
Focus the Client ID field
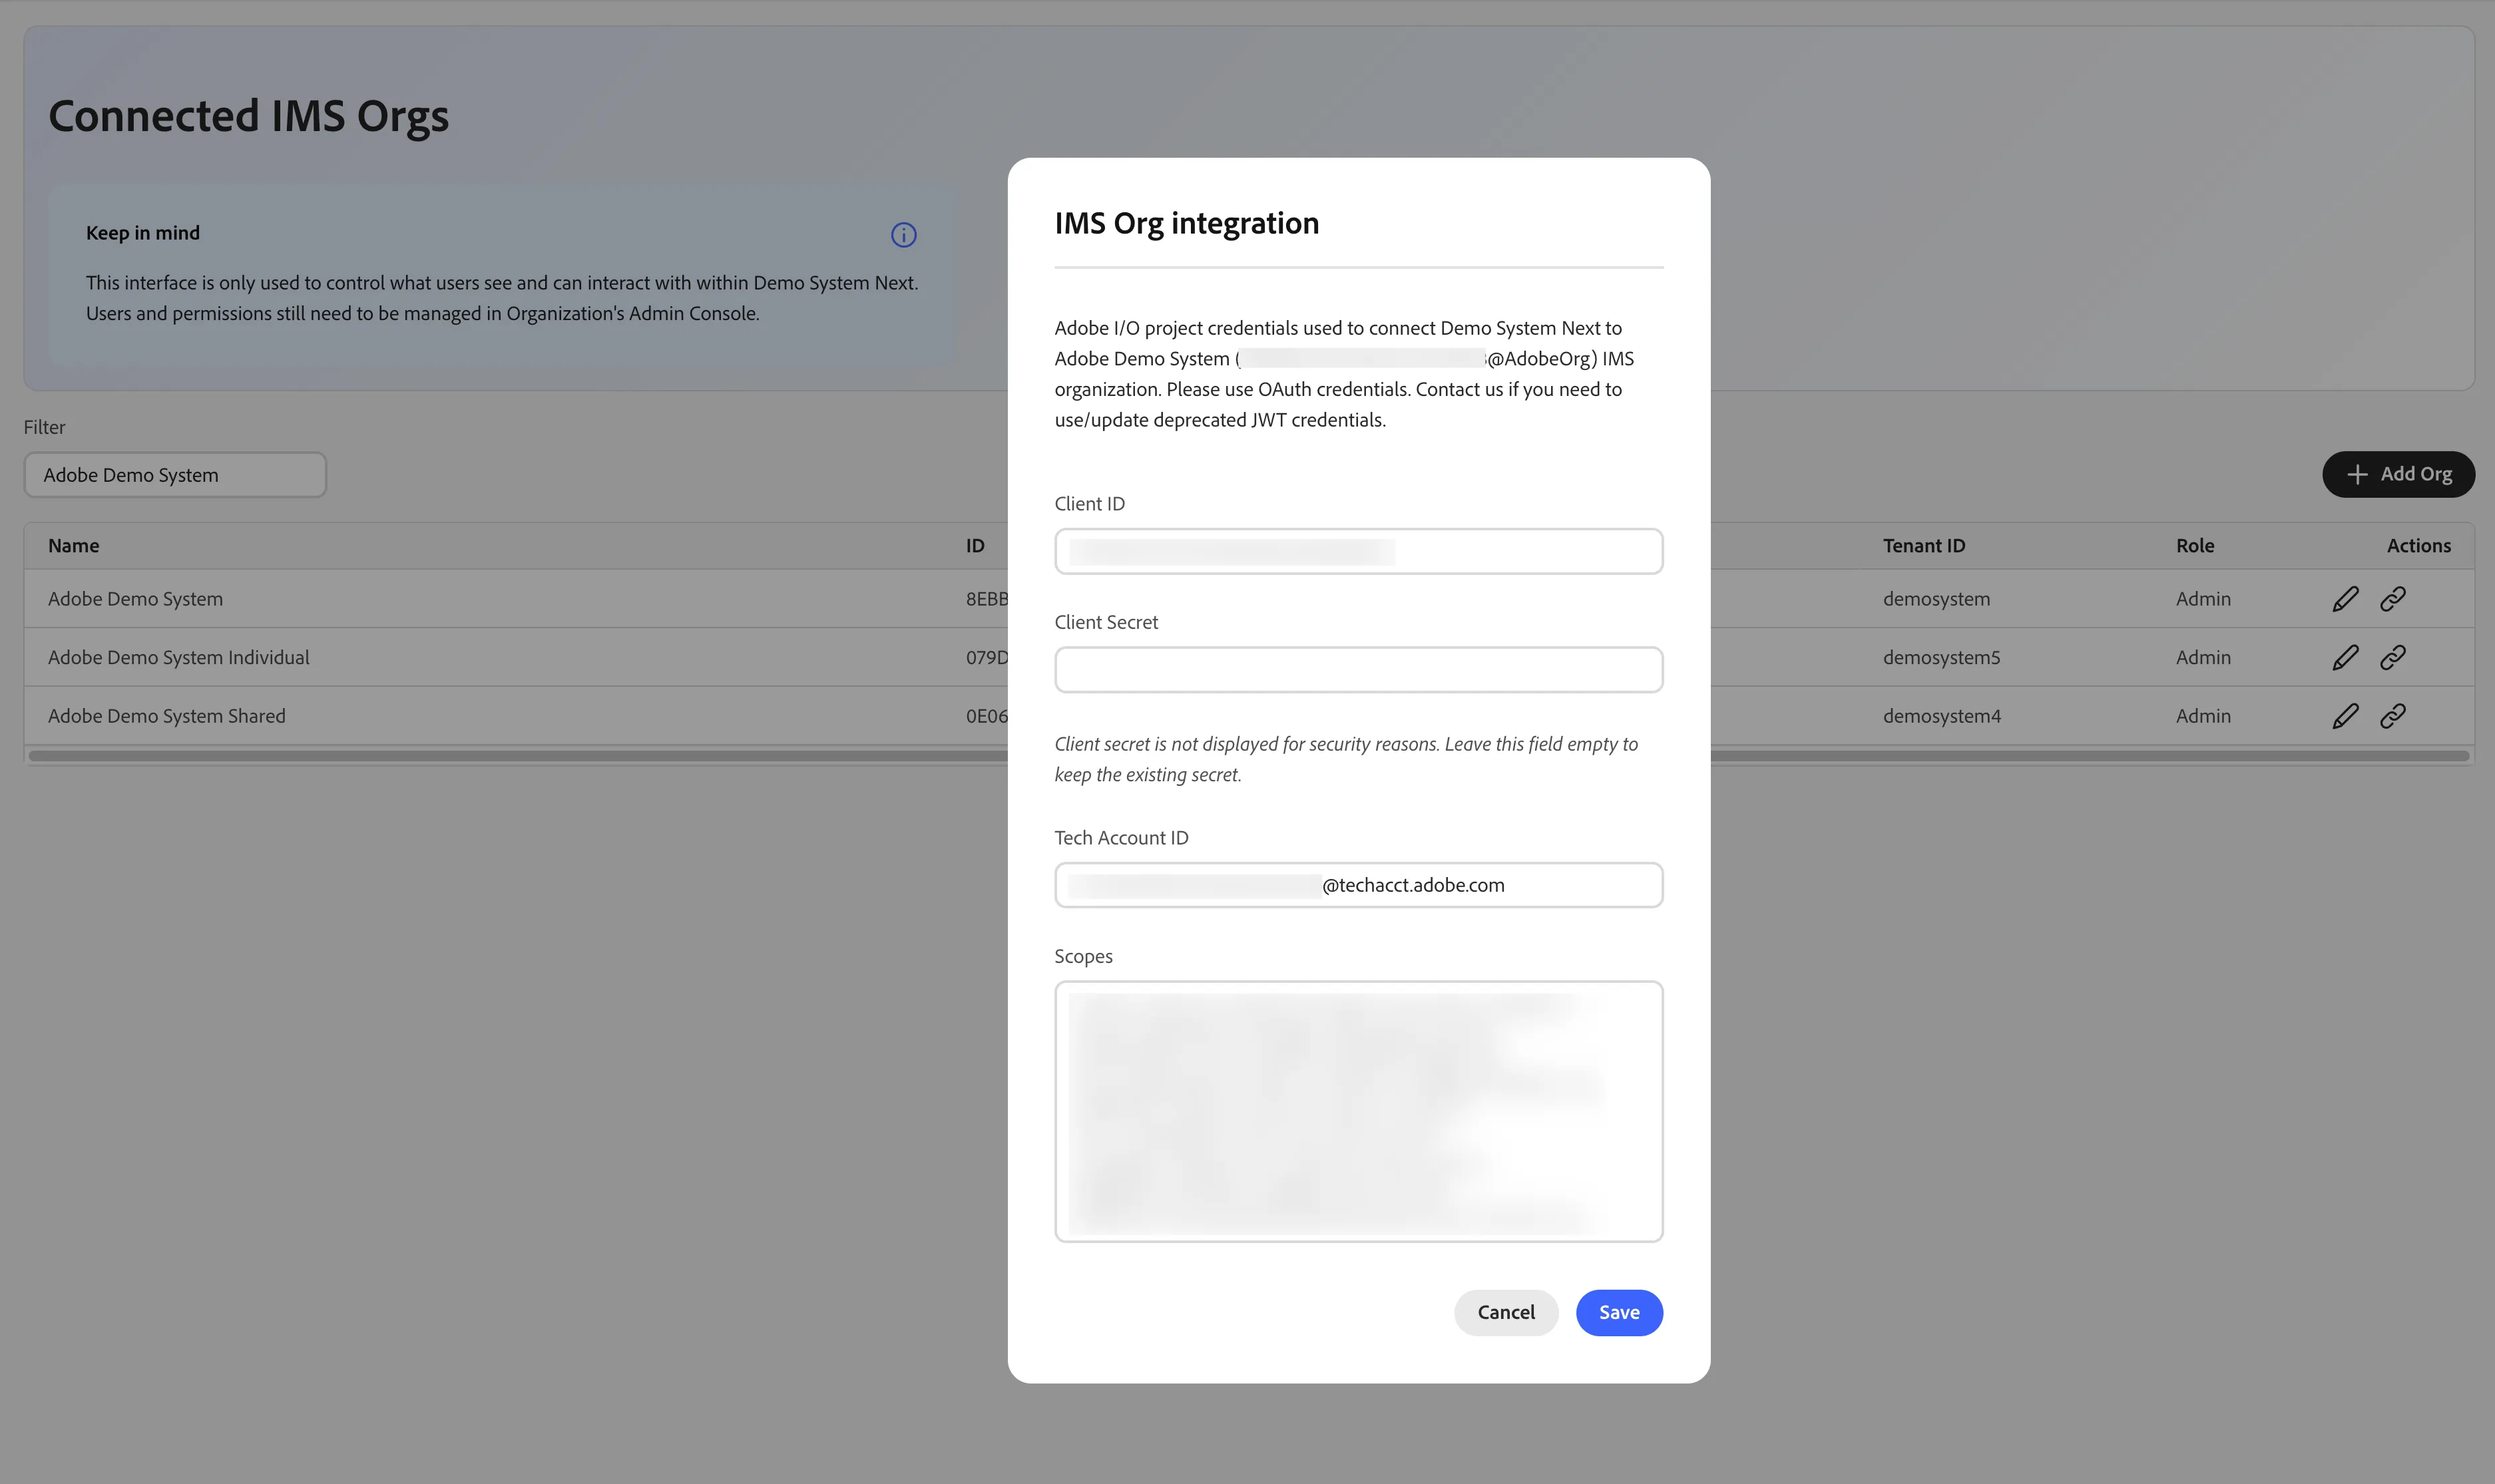[1358, 551]
